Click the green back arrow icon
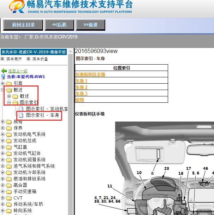214x215 pixels. 4,71
